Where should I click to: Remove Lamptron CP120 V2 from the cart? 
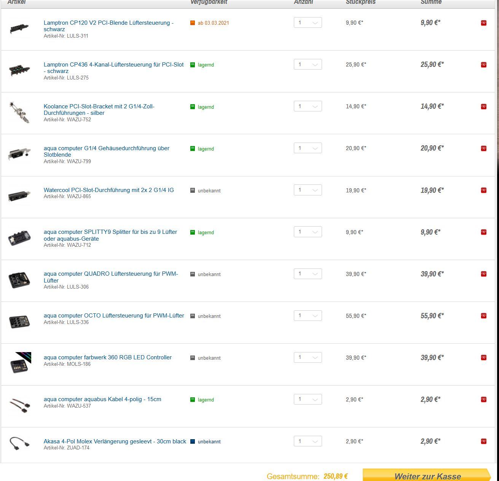483,23
